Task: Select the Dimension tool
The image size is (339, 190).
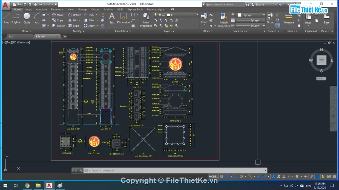Action: 123,18
